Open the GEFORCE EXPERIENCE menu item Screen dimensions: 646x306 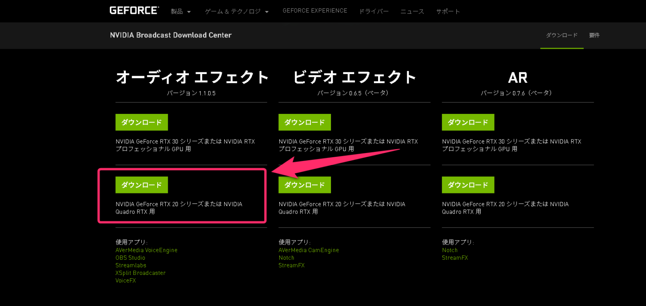click(x=315, y=11)
